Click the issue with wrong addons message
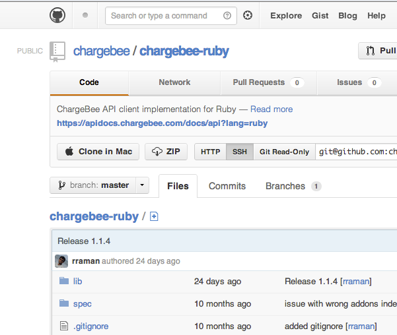 341,304
